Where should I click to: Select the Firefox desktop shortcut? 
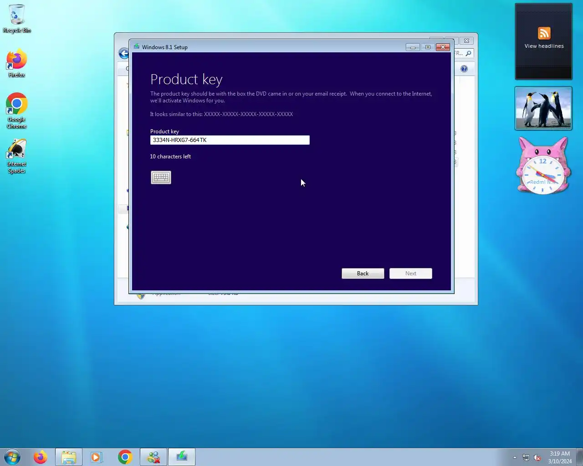[x=17, y=63]
